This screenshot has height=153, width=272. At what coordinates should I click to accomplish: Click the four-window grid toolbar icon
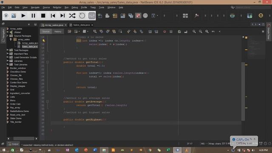tap(185, 16)
